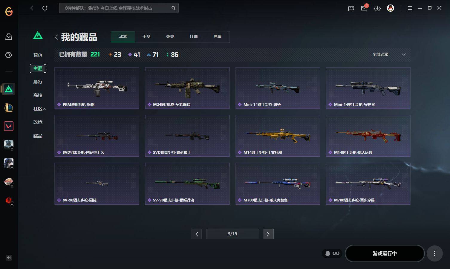This screenshot has width=450, height=269.
Task: Open the SVD狙击步枪-暗夜猎手 card
Action: point(187,136)
